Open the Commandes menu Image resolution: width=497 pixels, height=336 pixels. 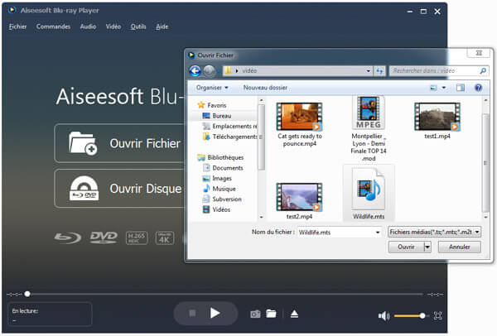click(54, 26)
